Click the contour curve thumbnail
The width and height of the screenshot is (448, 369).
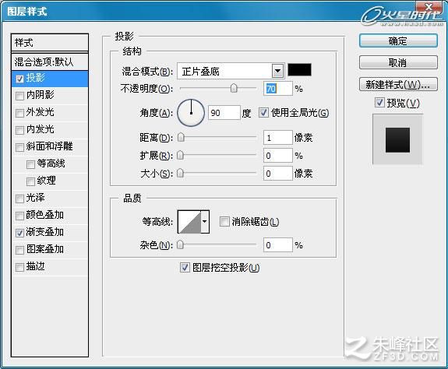pos(189,222)
